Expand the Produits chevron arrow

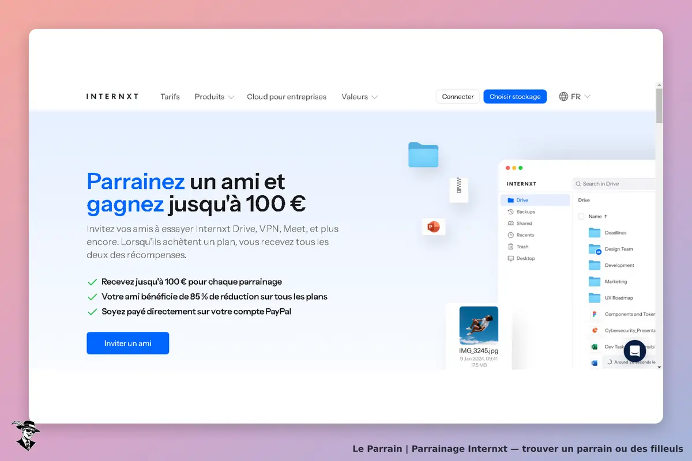231,97
